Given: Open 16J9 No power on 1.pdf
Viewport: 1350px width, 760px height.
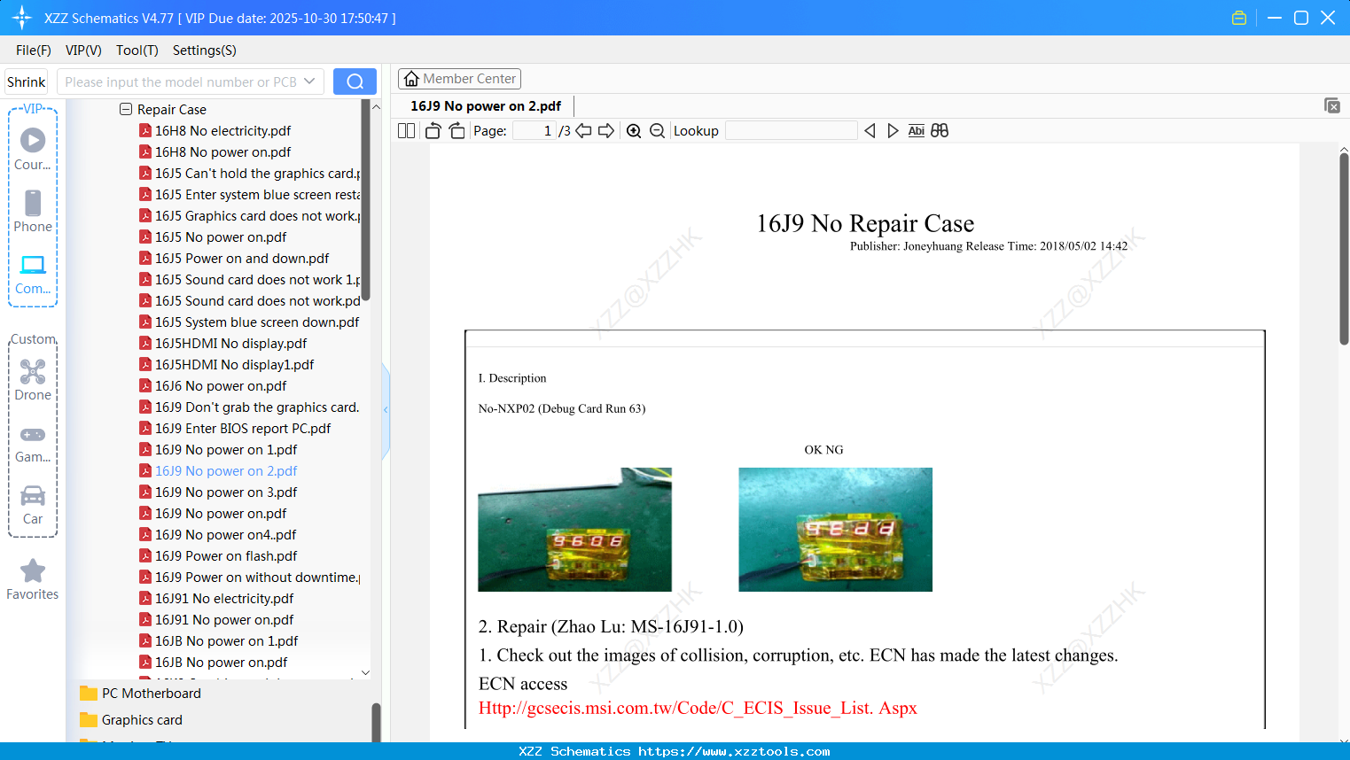Looking at the screenshot, I should click(226, 450).
